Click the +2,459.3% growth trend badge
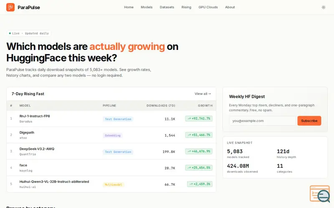The width and height of the screenshot is (334, 208). (x=200, y=184)
